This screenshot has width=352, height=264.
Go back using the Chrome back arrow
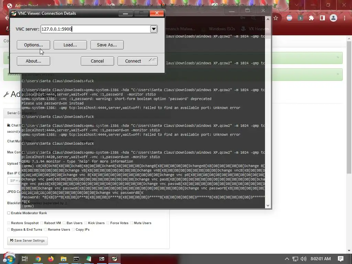click(x=7, y=18)
